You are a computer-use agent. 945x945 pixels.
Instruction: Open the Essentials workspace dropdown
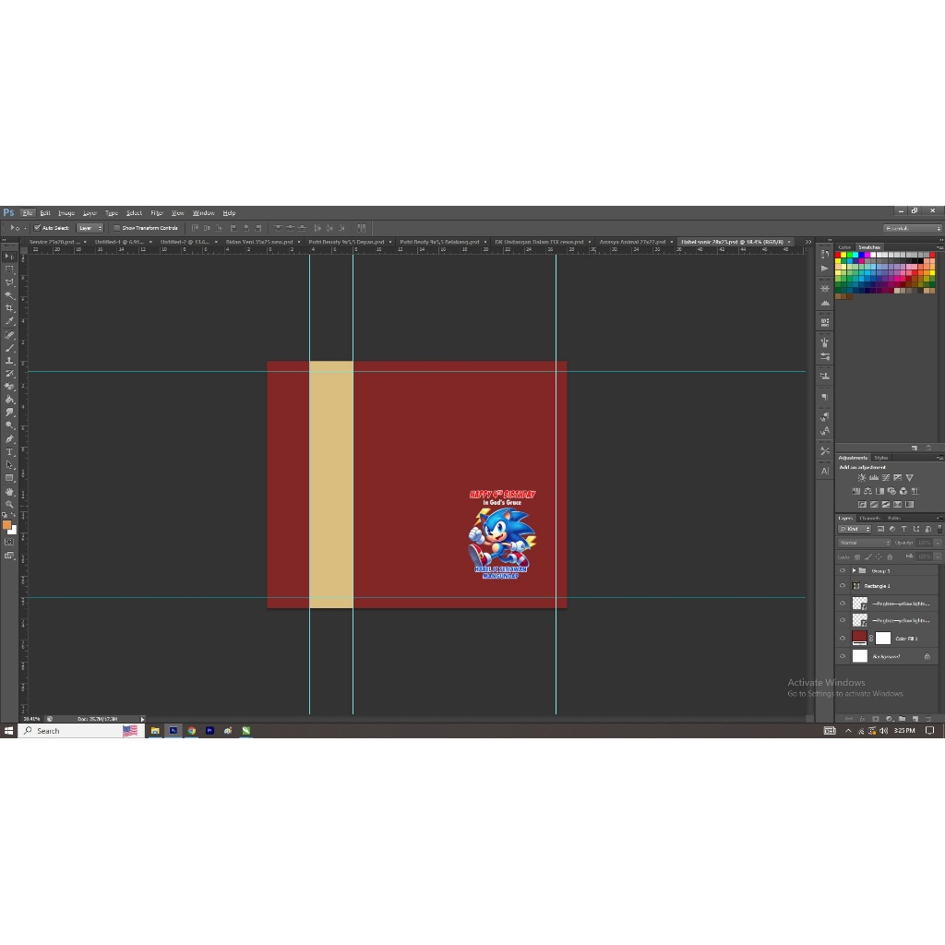point(912,228)
